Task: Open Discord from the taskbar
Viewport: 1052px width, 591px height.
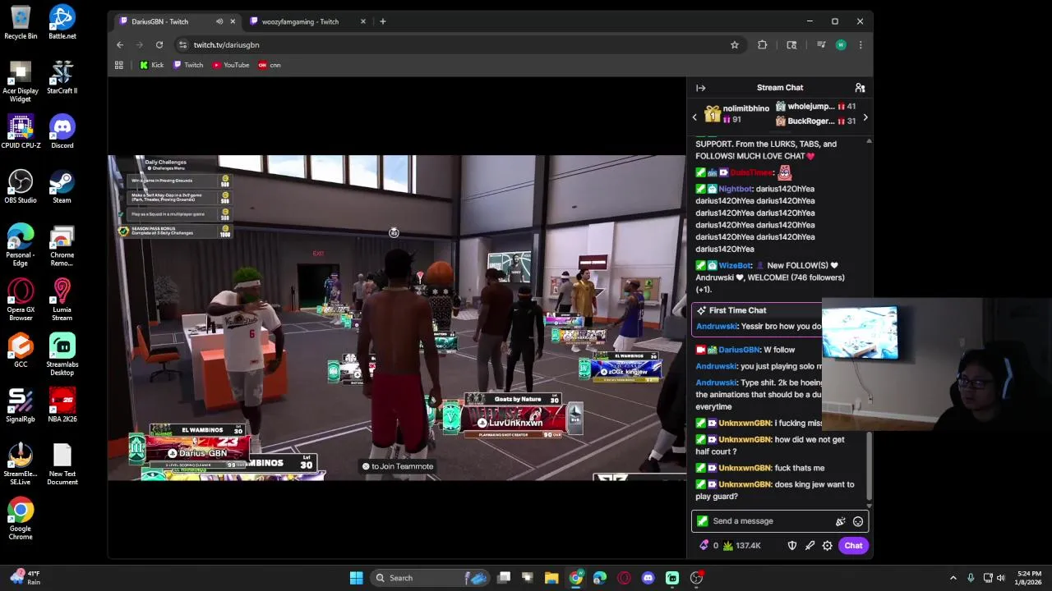Action: 648,578
